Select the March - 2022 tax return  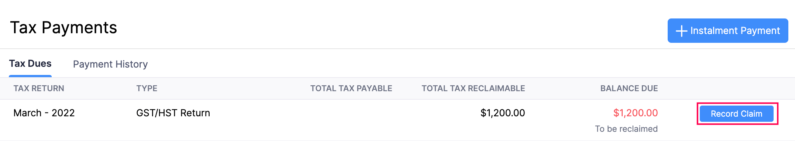pos(44,113)
